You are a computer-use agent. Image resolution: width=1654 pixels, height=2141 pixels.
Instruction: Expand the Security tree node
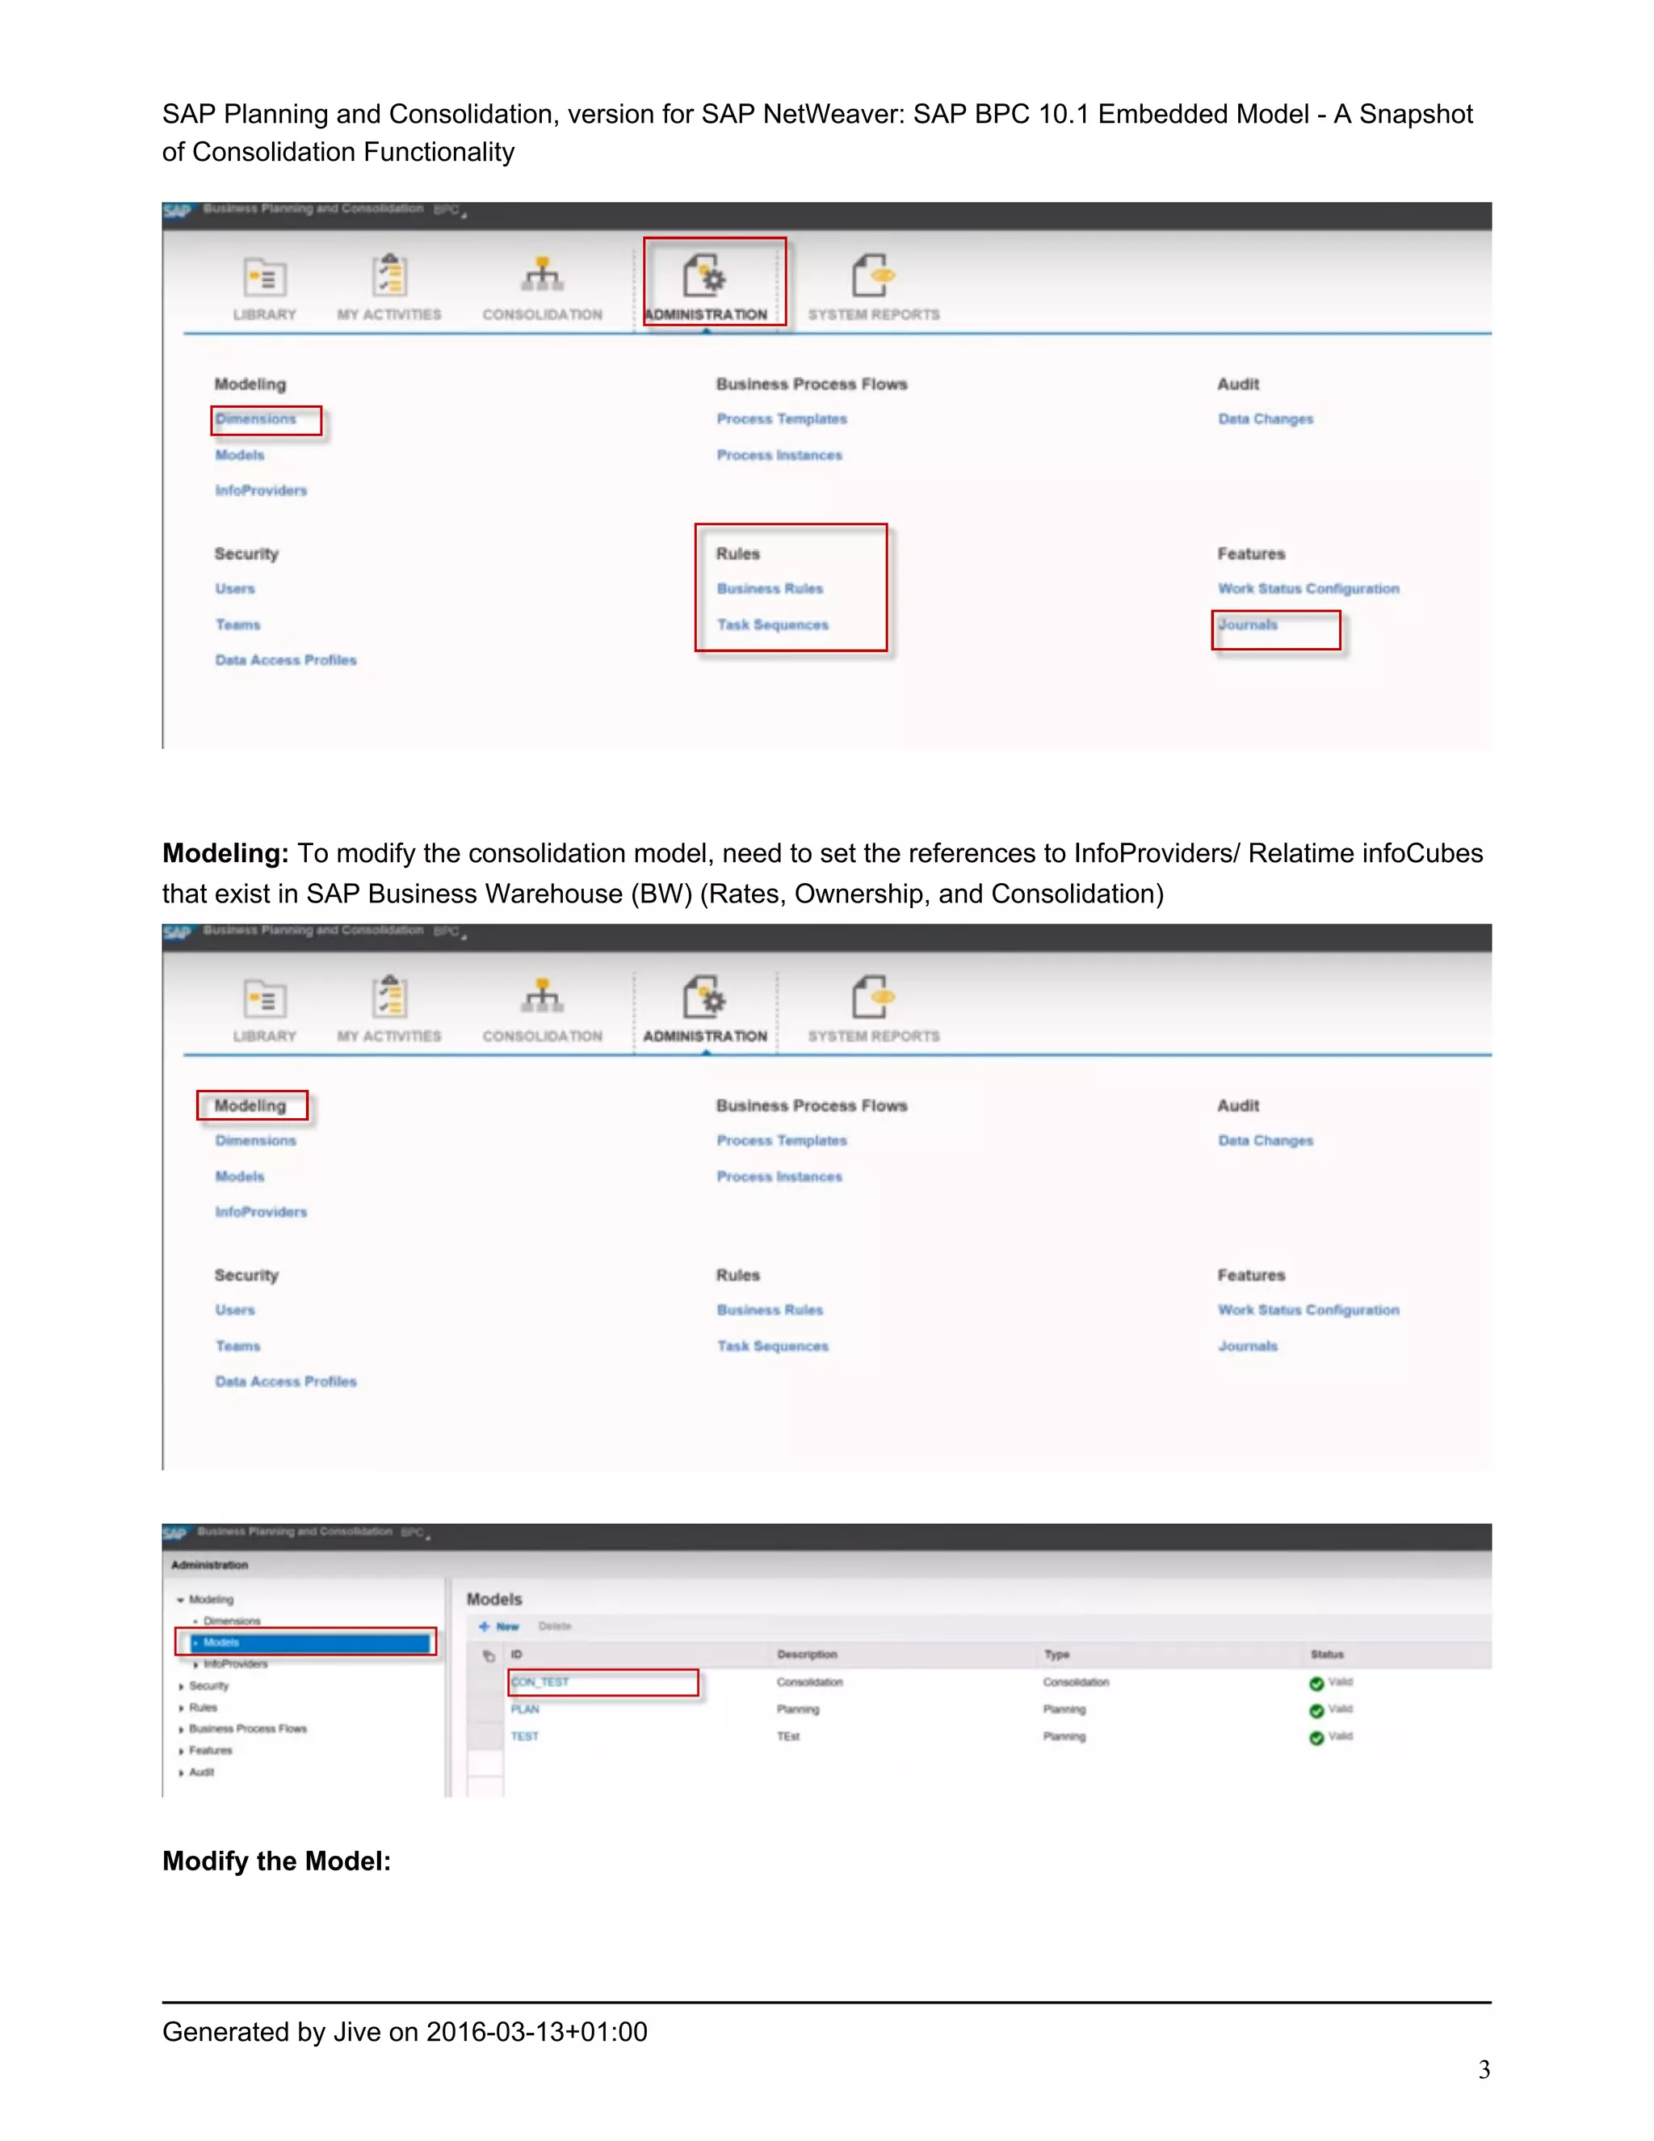coord(181,1686)
